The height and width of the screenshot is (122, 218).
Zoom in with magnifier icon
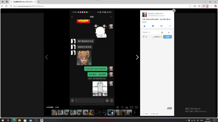pyautogui.click(x=118, y=107)
